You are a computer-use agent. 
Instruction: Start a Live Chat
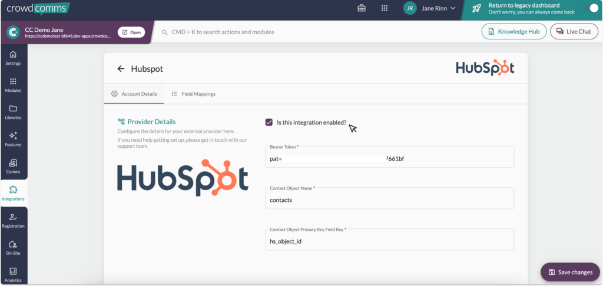pyautogui.click(x=574, y=32)
